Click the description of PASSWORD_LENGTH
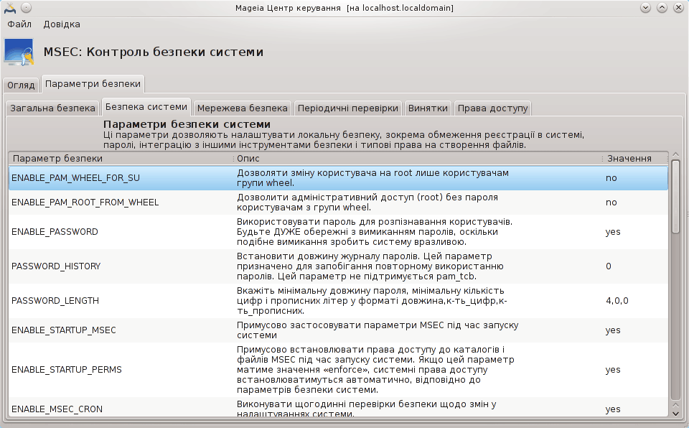Viewport: 689px width, 428px height. 372,301
